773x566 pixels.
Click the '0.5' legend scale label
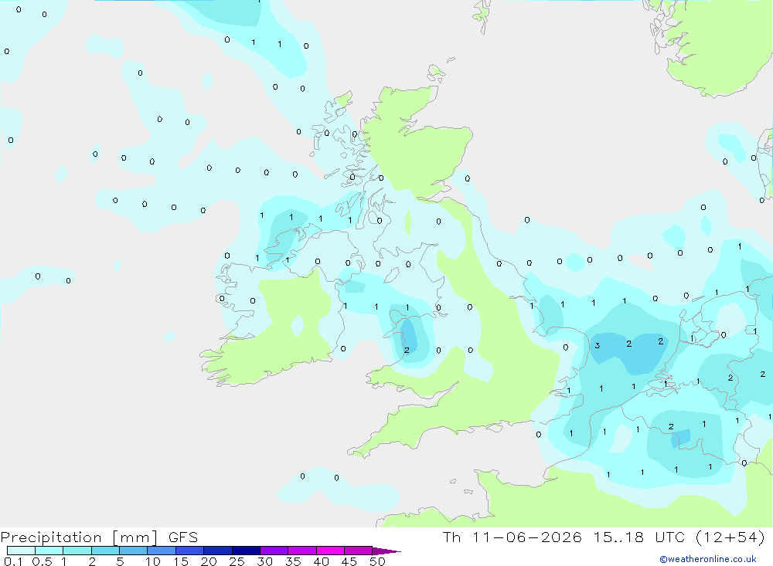point(42,561)
